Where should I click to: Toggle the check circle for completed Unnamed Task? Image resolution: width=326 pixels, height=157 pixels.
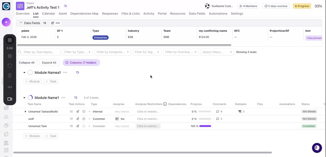84,126
